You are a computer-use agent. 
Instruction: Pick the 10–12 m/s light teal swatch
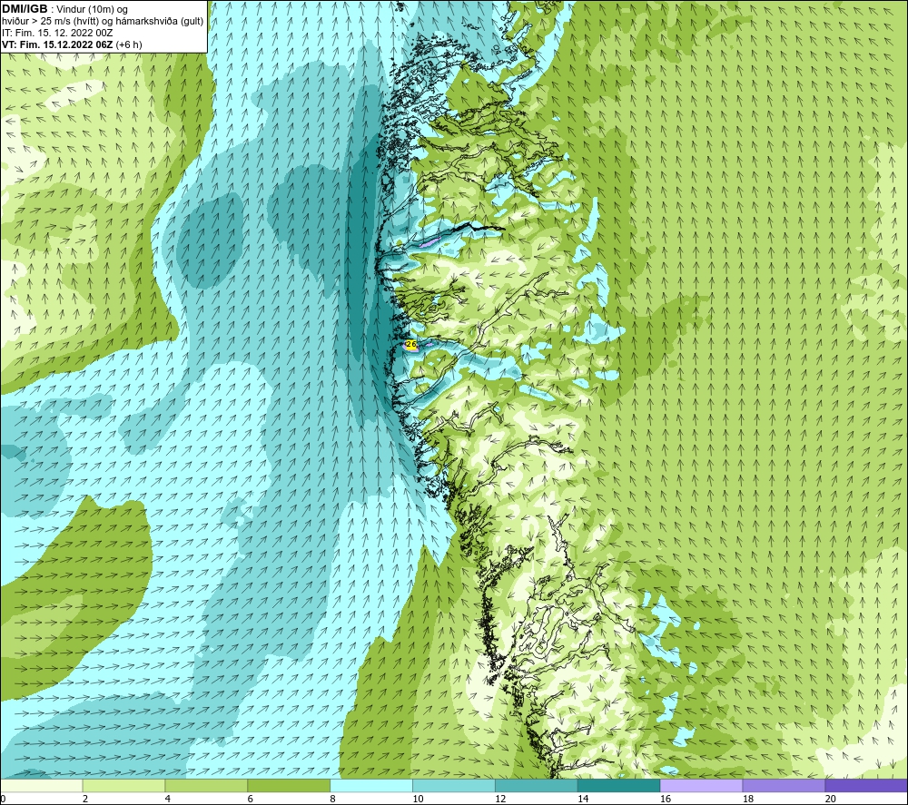coord(454,785)
